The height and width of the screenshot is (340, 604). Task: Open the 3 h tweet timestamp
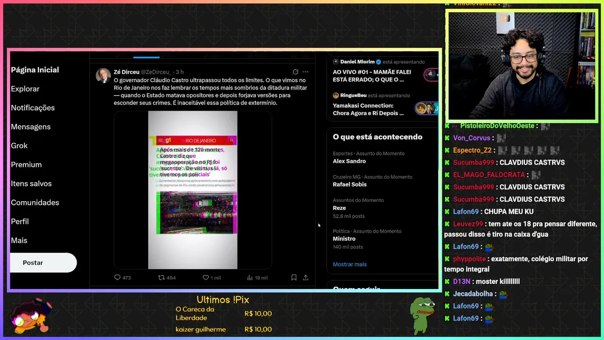click(x=180, y=72)
